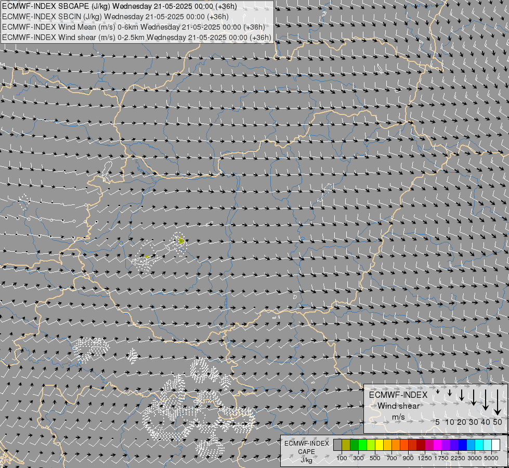The height and width of the screenshot is (468, 509).
Task: Click the 'J/kg' unit in CAPE legend
Action: coord(306,460)
